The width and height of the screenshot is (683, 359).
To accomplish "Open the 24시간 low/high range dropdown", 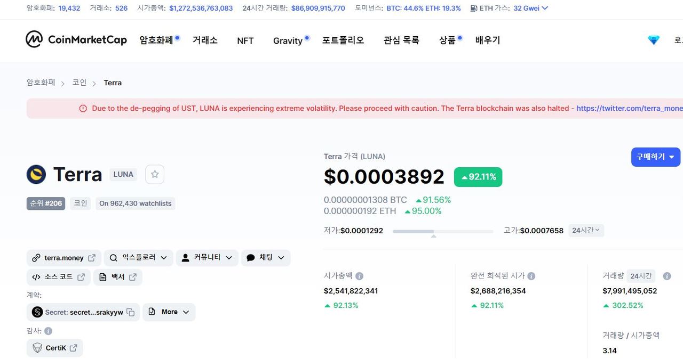I will point(586,231).
